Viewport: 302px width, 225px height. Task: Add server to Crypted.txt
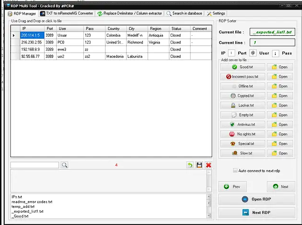point(242,96)
